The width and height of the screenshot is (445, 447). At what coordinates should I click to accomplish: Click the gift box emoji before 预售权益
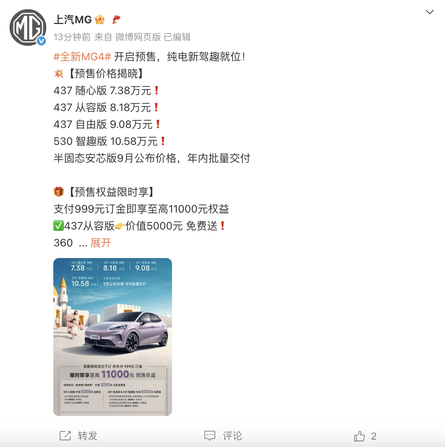(x=59, y=192)
